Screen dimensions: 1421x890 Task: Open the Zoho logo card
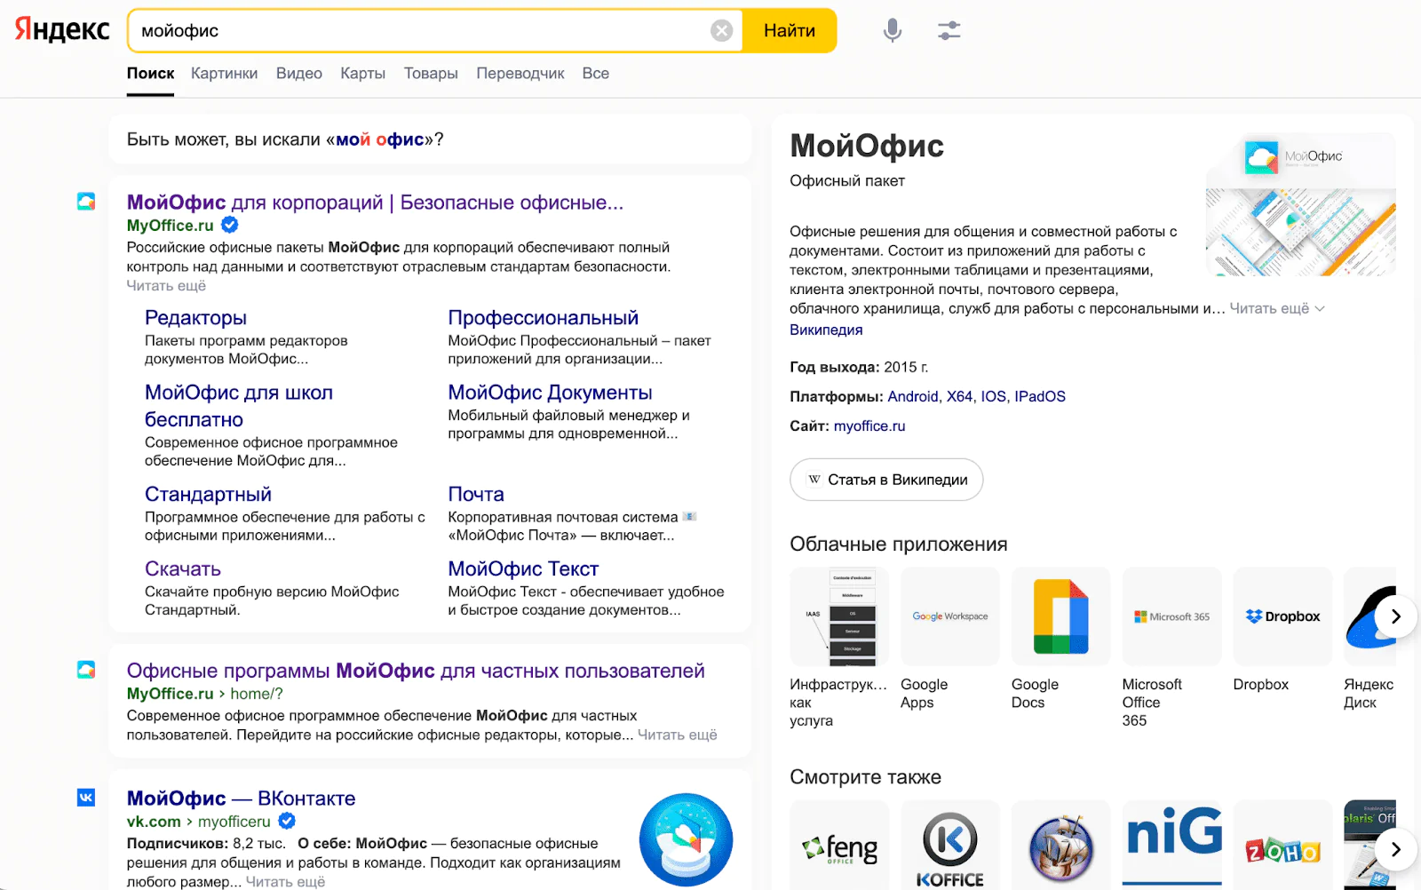tap(1282, 845)
